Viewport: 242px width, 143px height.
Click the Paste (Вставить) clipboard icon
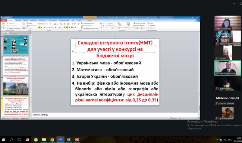click(4, 24)
